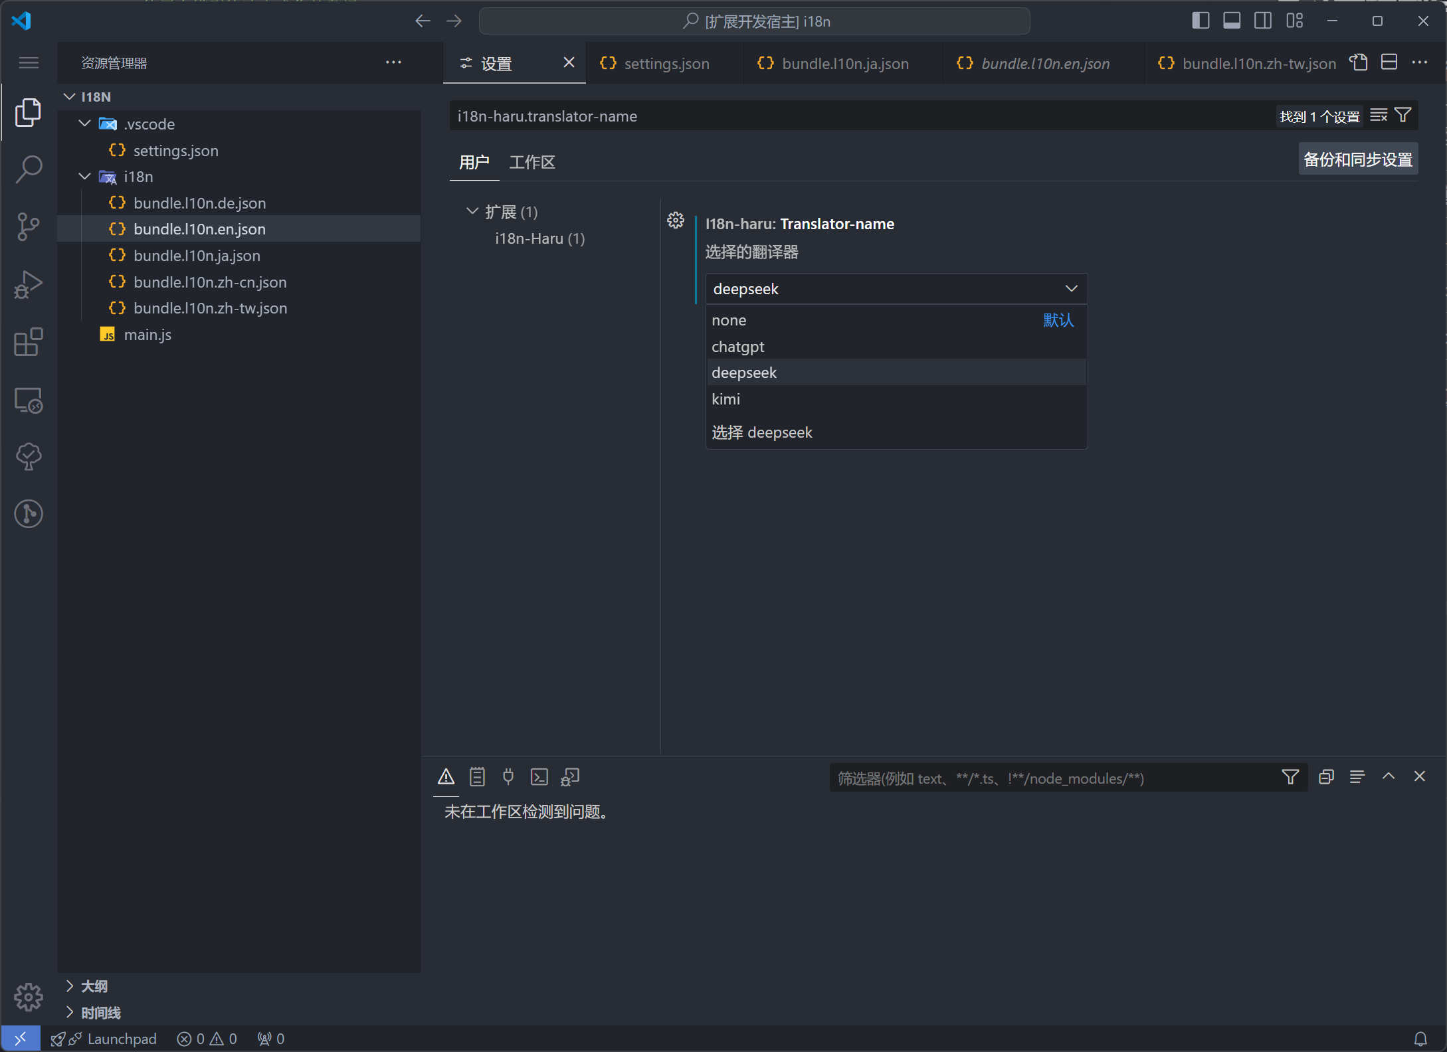
Task: Open forwarded ports count in status bar
Action: tap(271, 1039)
